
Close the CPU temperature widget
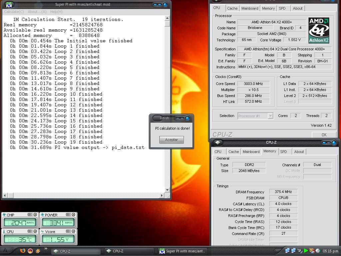pos(35,231)
